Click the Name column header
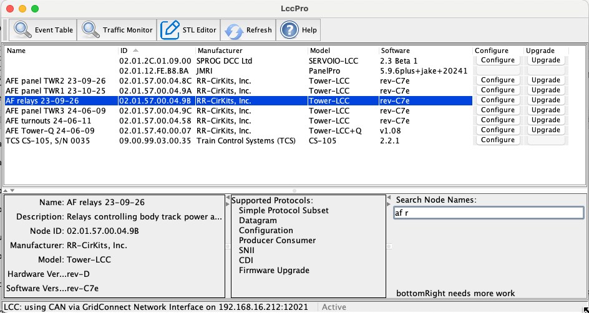589x313 pixels. click(61, 51)
